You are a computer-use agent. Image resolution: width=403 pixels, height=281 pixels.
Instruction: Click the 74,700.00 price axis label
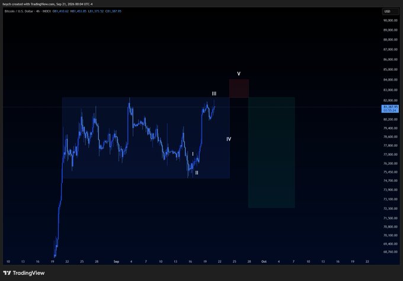click(x=391, y=181)
